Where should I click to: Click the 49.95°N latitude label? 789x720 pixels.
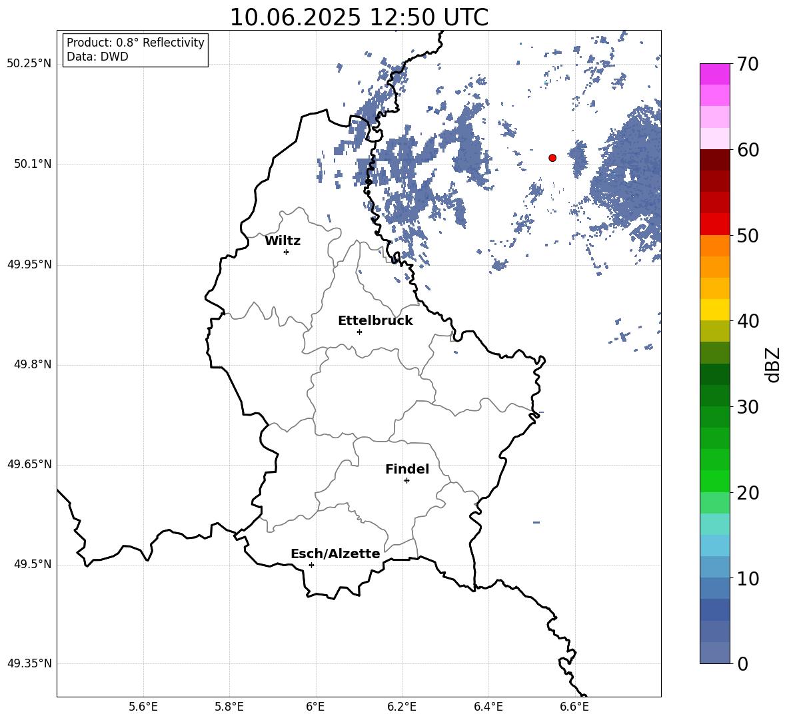[x=29, y=264]
